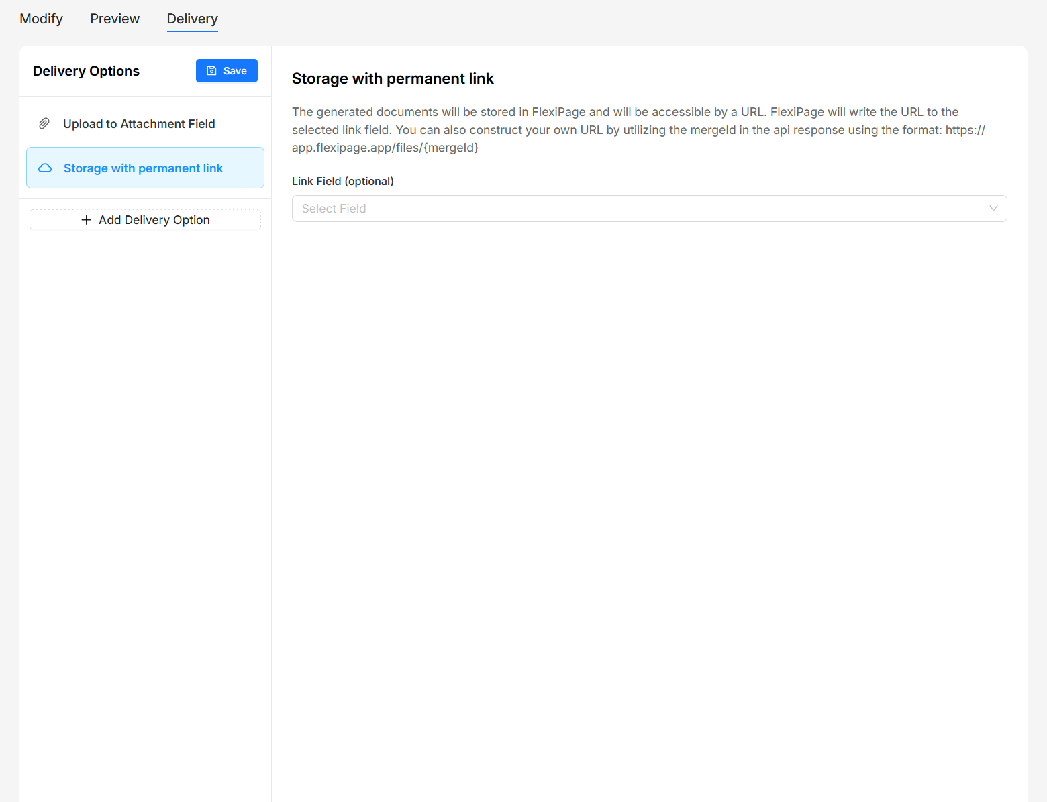Image resolution: width=1047 pixels, height=802 pixels.
Task: Open the Preview tab
Action: pos(115,19)
